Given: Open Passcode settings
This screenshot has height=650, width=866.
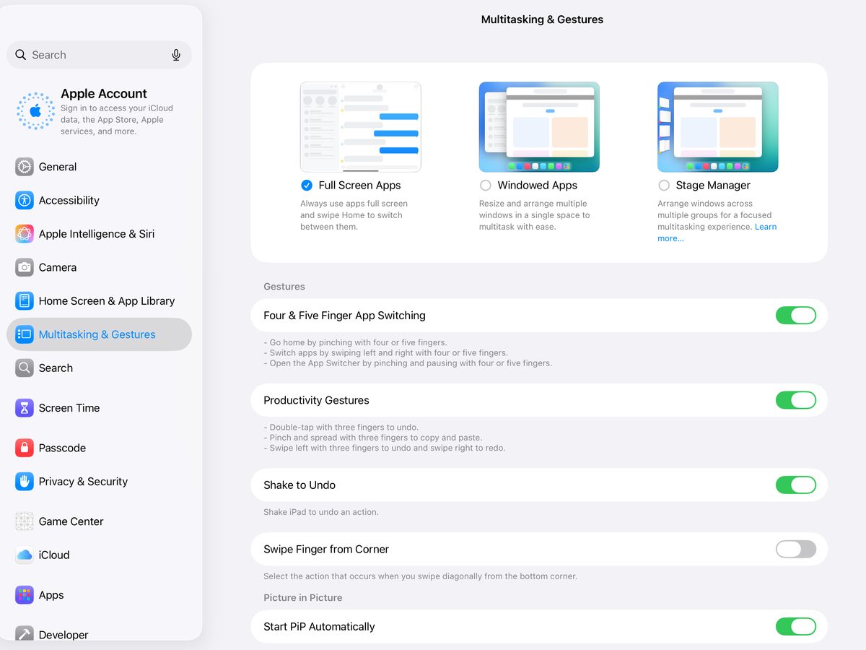Looking at the screenshot, I should tap(100, 448).
